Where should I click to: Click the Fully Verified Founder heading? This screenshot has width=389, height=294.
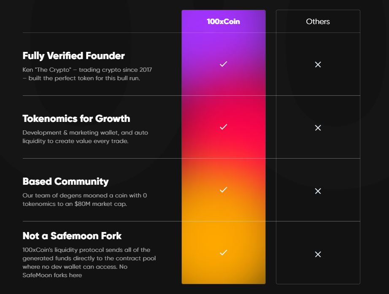pos(73,56)
